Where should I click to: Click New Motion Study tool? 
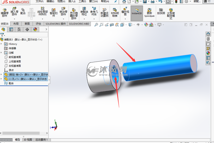(x=104, y=12)
